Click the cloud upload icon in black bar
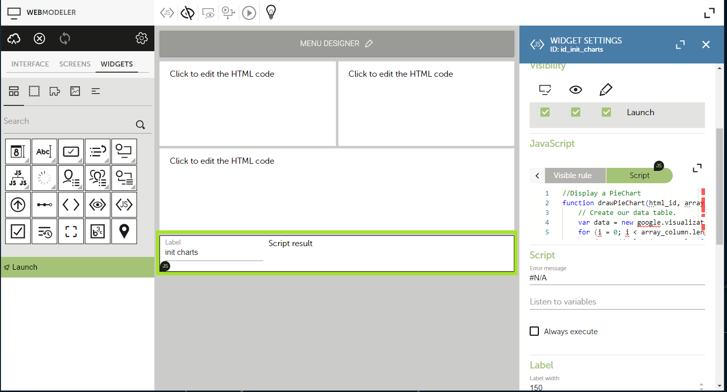The height and width of the screenshot is (392, 727). tap(14, 38)
